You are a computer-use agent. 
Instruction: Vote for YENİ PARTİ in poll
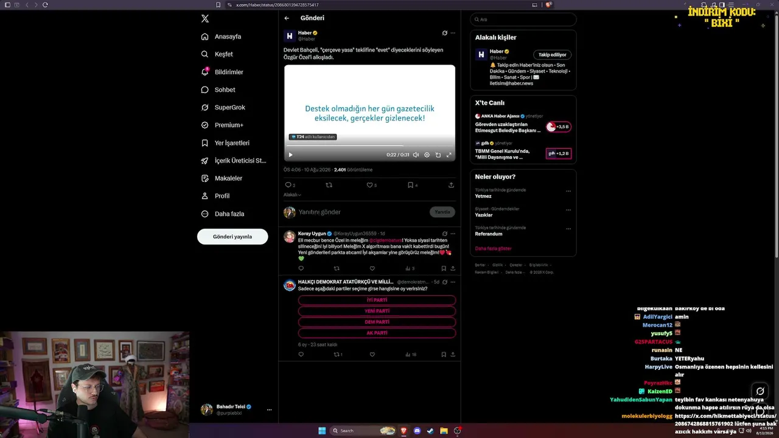tap(377, 311)
